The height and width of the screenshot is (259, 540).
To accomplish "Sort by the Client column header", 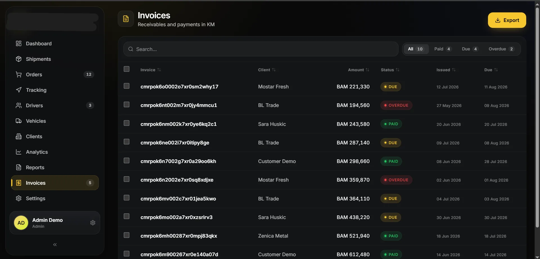I will pos(267,70).
